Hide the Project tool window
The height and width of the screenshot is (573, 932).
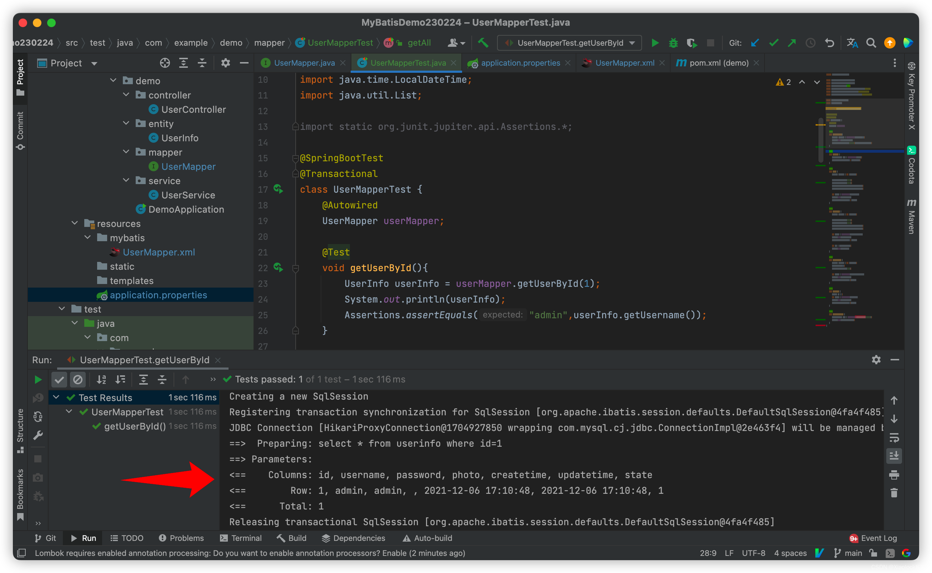point(244,63)
